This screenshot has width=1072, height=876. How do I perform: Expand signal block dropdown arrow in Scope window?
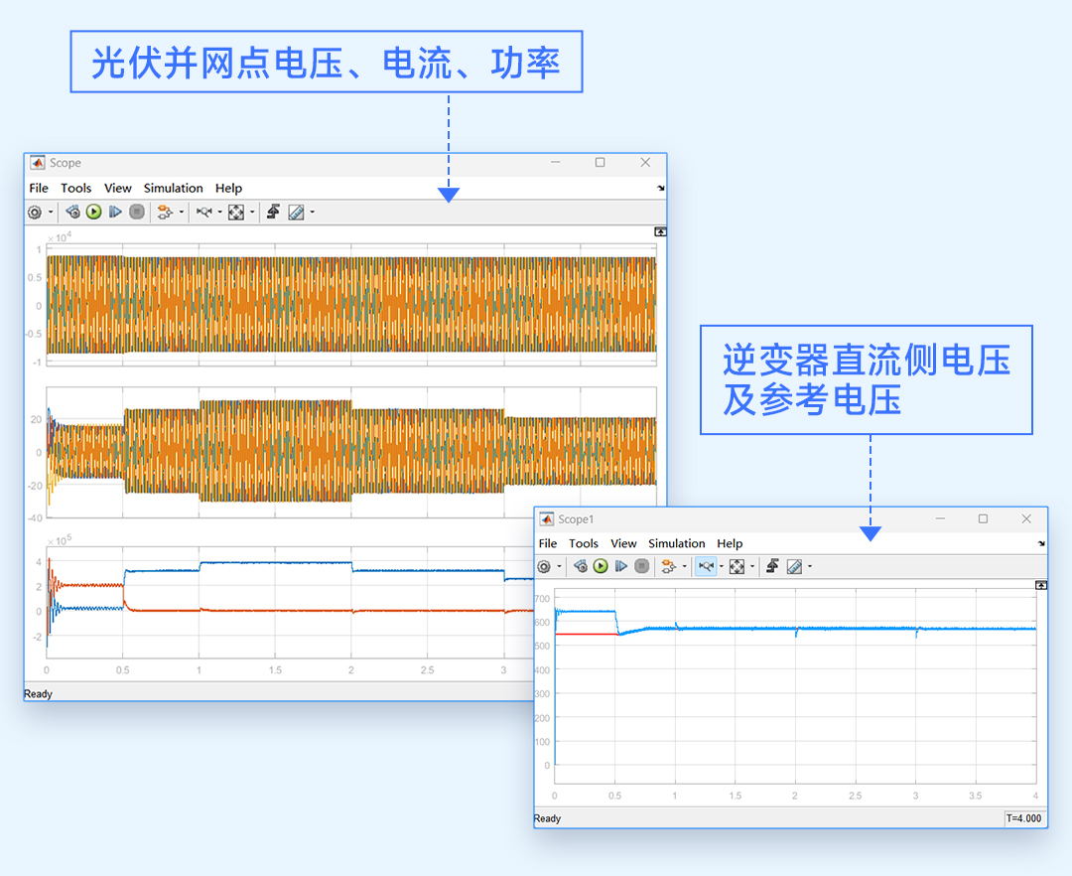(x=182, y=212)
